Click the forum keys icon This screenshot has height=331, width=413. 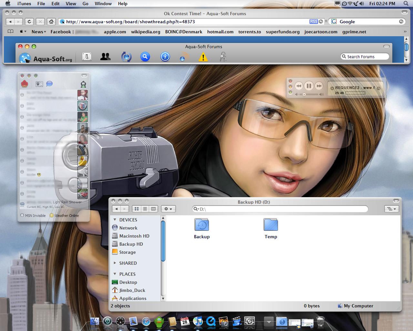point(223,57)
